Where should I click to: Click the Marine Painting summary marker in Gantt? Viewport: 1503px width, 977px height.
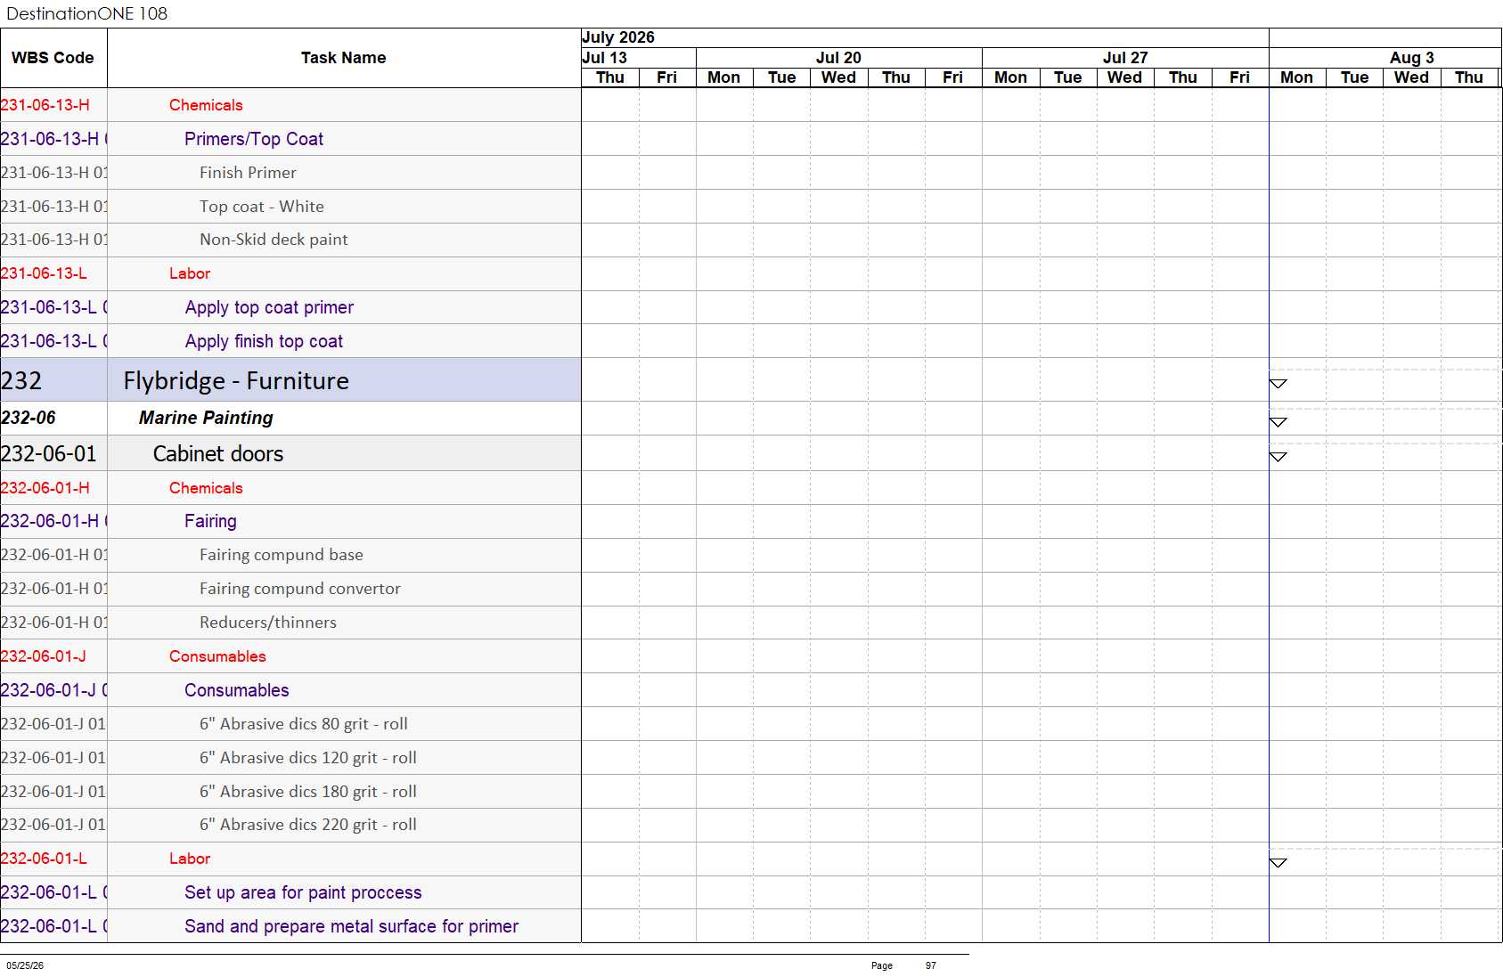[1278, 422]
